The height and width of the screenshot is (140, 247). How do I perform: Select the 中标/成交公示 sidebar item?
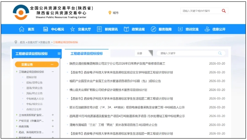[x=34, y=104]
